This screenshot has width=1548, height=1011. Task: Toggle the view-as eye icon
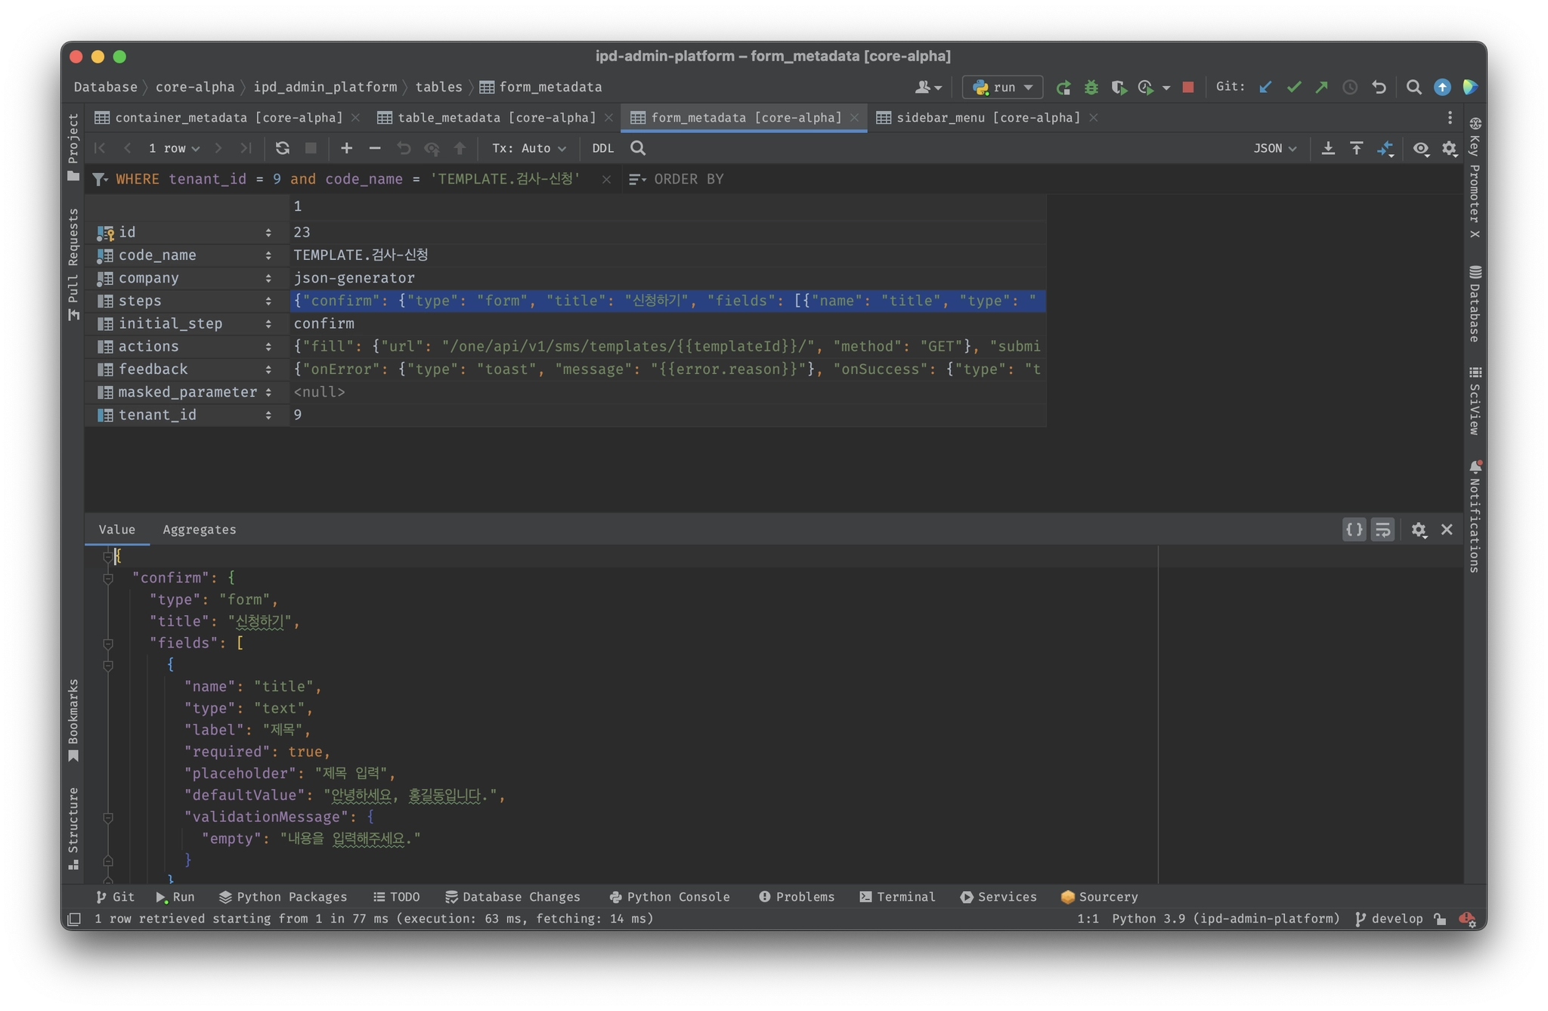point(1421,148)
